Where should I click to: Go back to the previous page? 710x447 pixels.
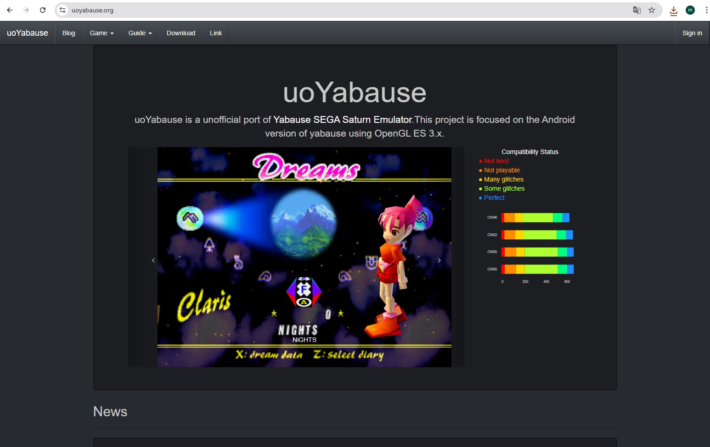[x=10, y=10]
